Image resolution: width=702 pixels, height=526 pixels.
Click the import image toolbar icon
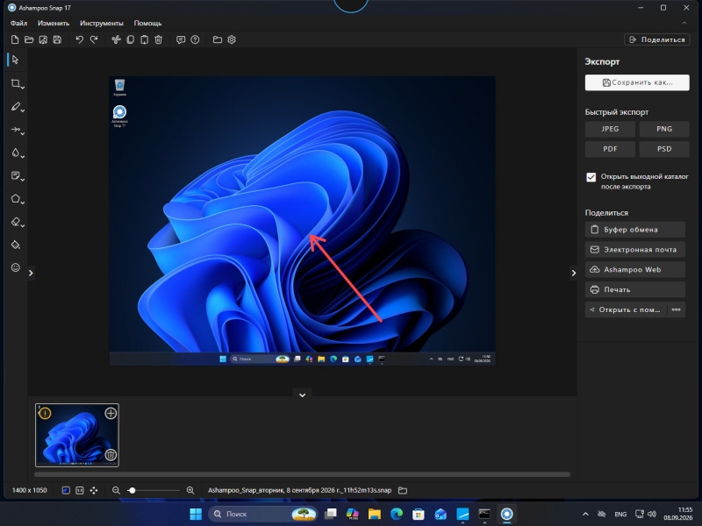pos(43,39)
